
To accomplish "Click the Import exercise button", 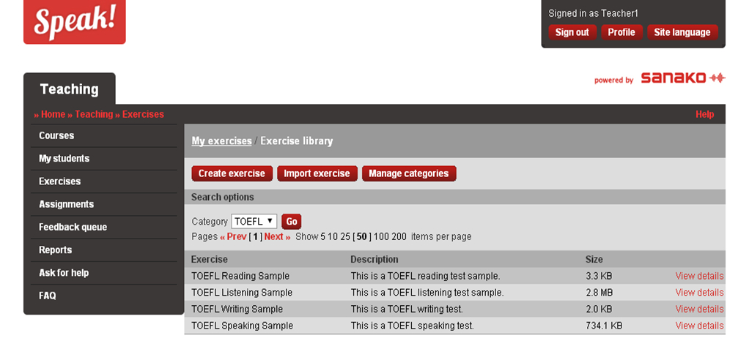I will coord(317,173).
